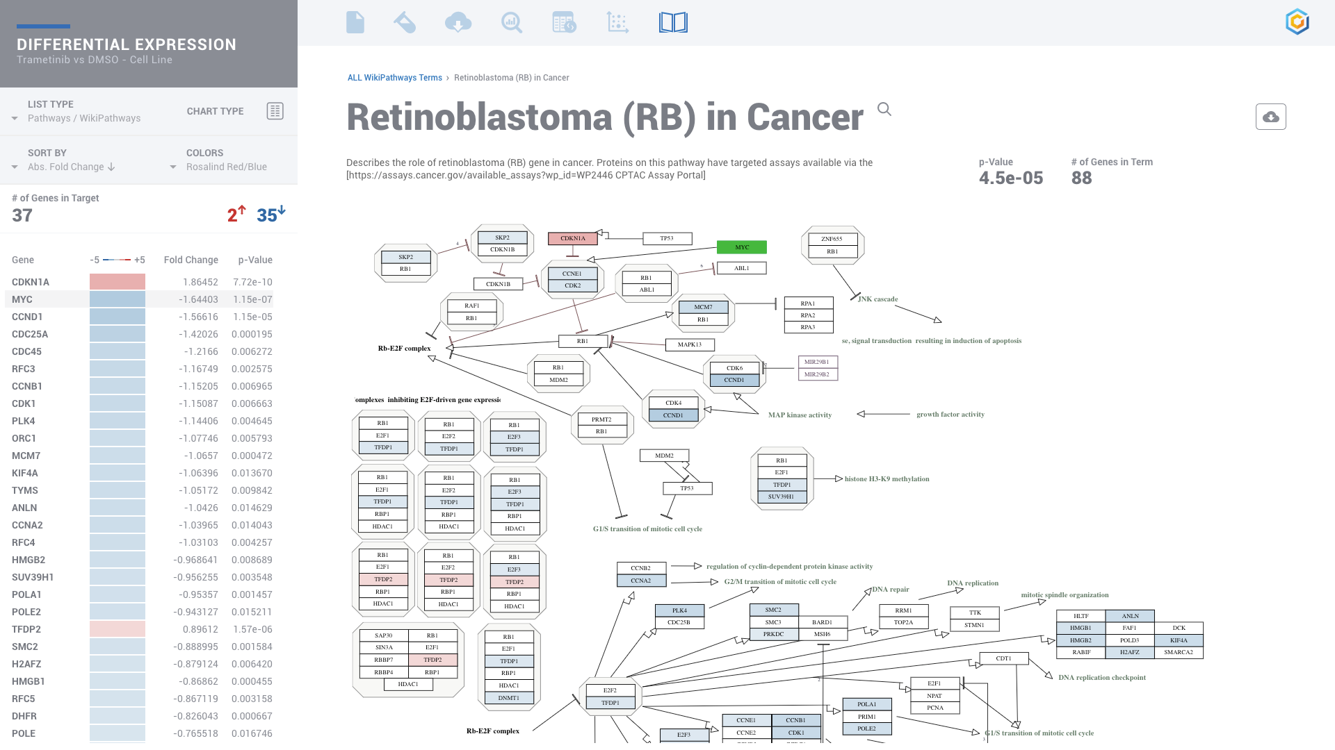Screen dimensions: 1335x750
Task: Click the DNA replication checkpoint label
Action: 1102,678
